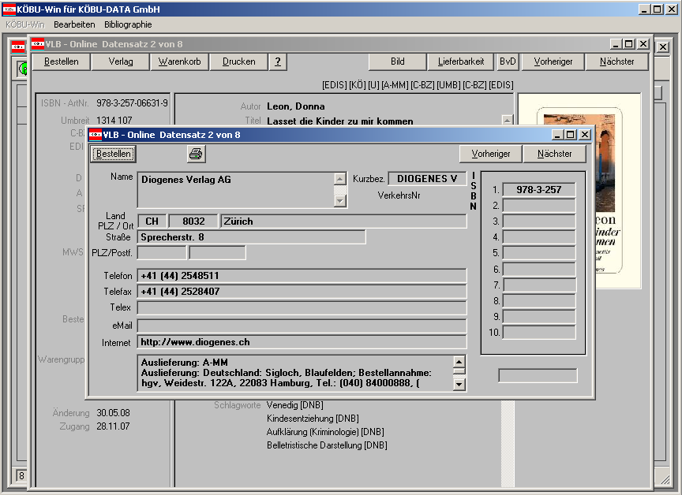
Task: Click the empty ISBN field number 2
Action: click(539, 206)
